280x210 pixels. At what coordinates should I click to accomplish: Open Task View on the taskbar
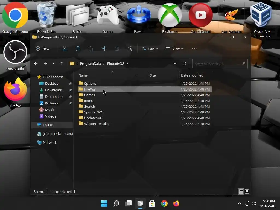point(128,203)
